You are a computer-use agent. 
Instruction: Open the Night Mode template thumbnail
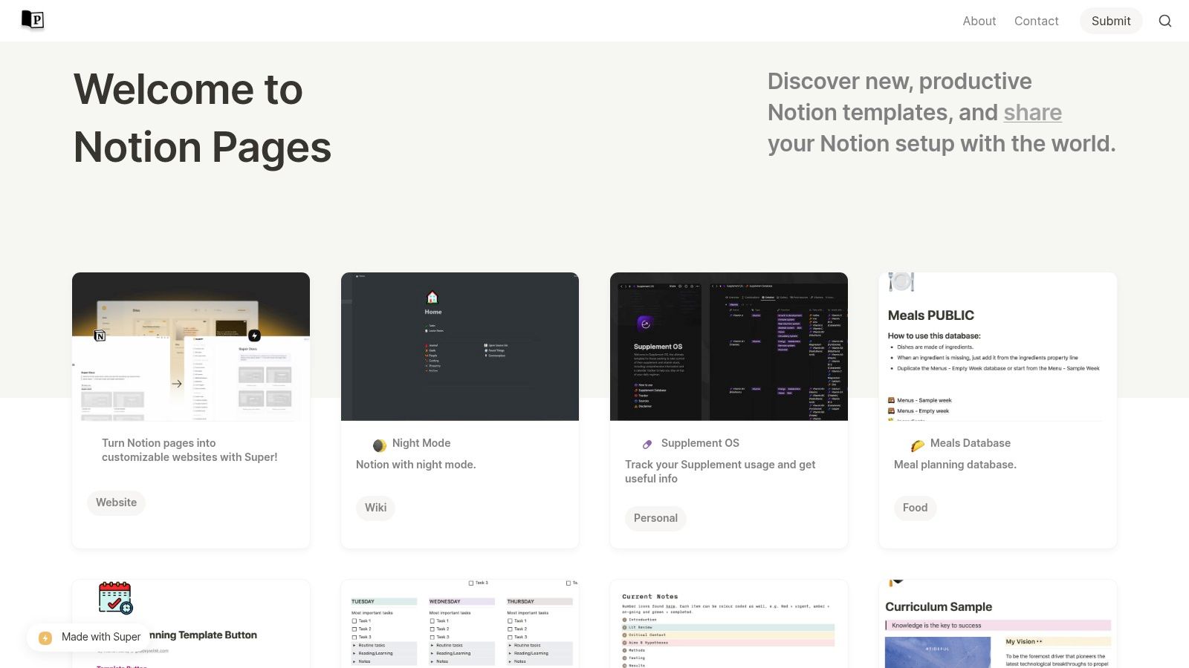(460, 347)
